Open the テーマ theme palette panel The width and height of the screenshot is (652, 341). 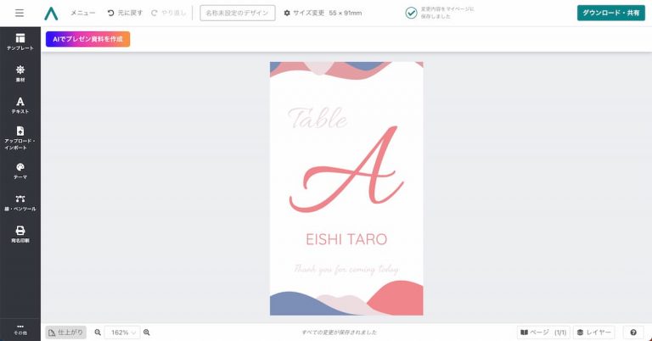pos(20,171)
